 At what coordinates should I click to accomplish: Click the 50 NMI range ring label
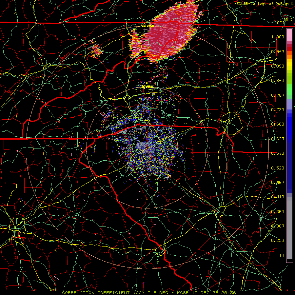tap(147, 87)
